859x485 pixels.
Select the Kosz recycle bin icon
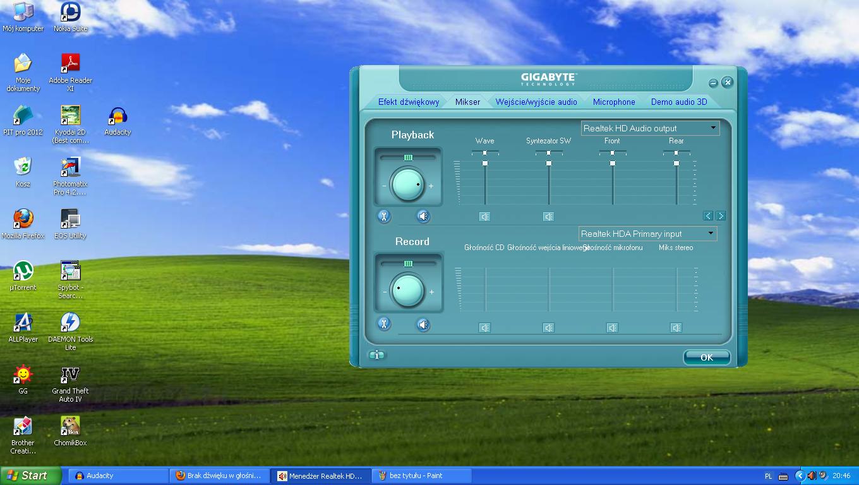[x=23, y=173]
